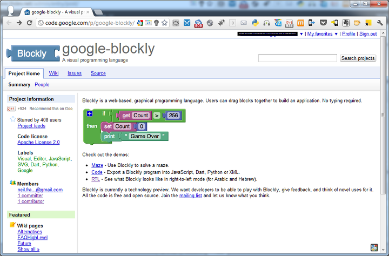Screen dimensions: 389x256
Task: Click the Python logo extension icon
Action: click(255, 23)
